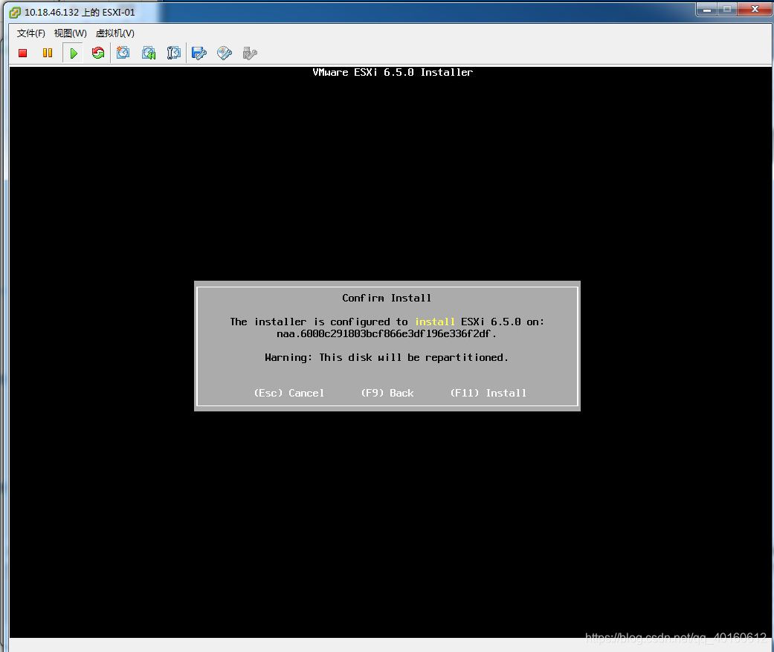Close the ESXI-01 console window
This screenshot has width=774, height=652.
pyautogui.click(x=754, y=10)
